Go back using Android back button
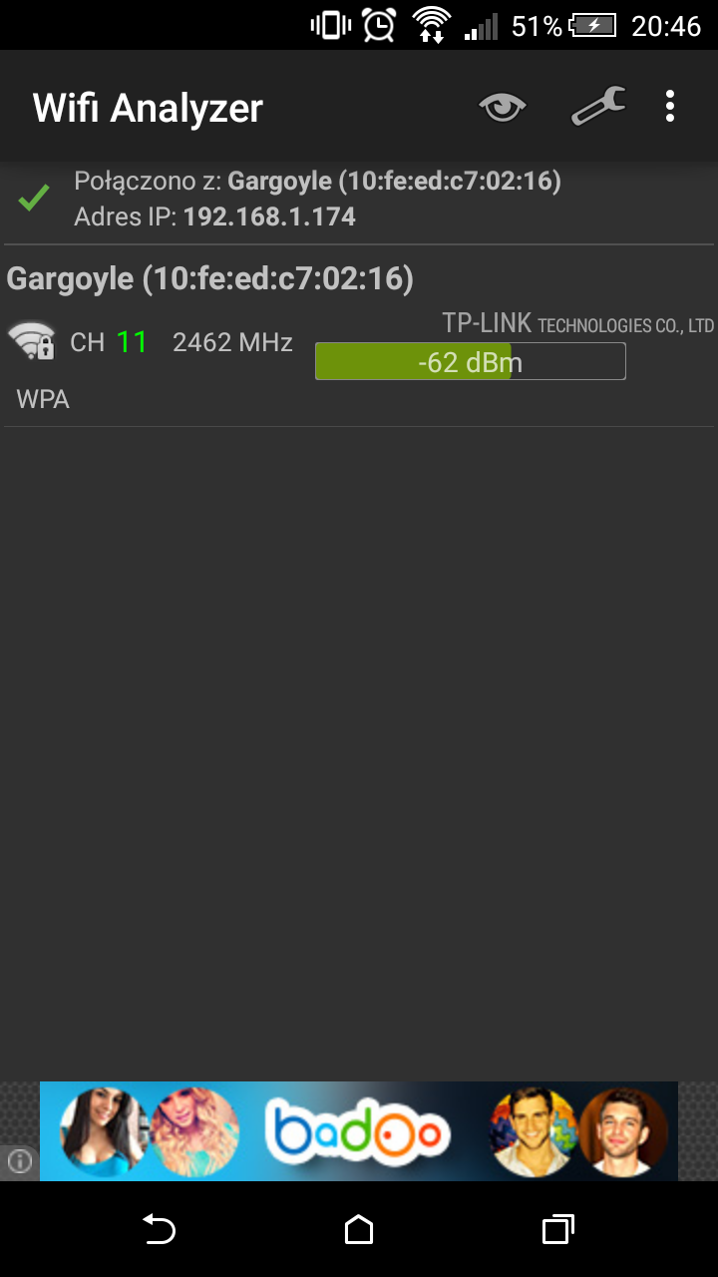This screenshot has width=718, height=1277. point(159,1229)
